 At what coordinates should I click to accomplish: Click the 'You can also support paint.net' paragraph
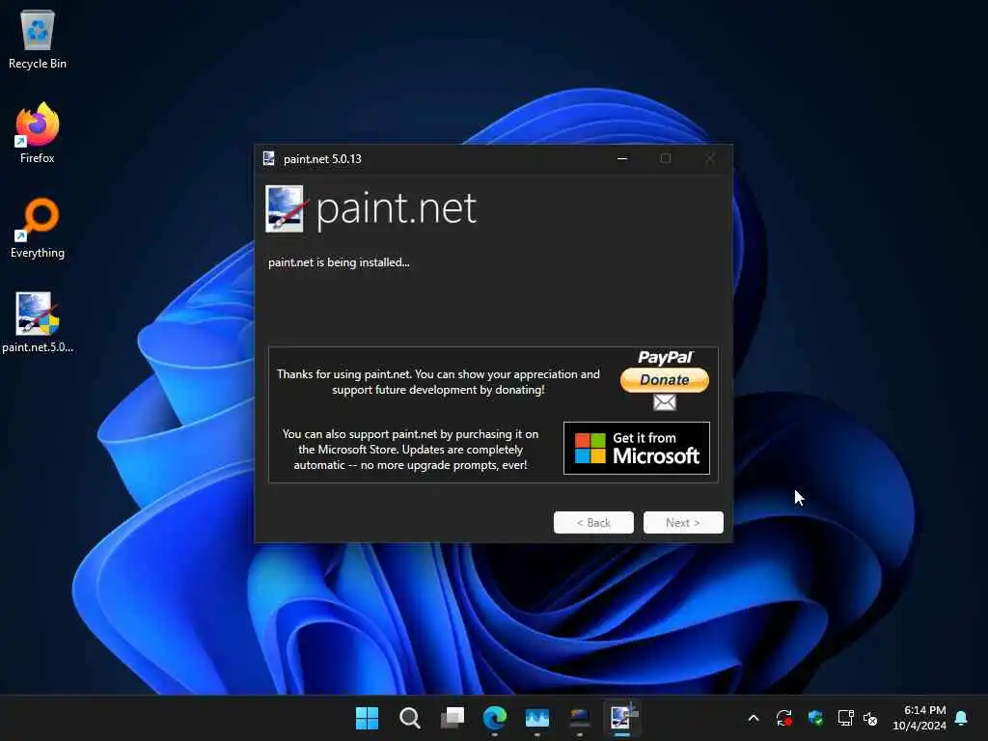point(410,450)
